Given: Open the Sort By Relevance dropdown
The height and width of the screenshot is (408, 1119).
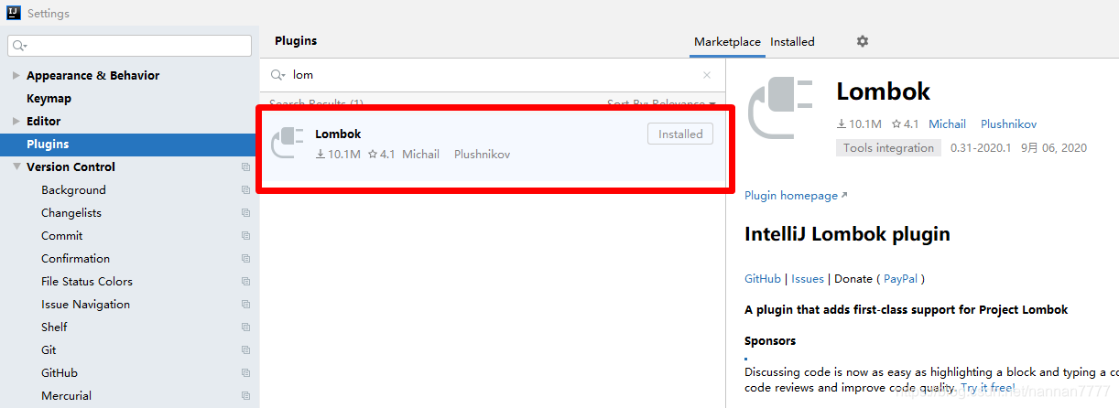Looking at the screenshot, I should coord(661,104).
